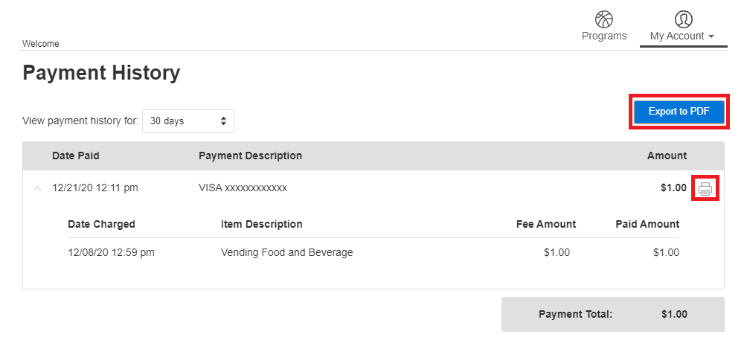This screenshot has width=744, height=346.
Task: Click the printer icon for the VISA payment
Action: pos(705,188)
